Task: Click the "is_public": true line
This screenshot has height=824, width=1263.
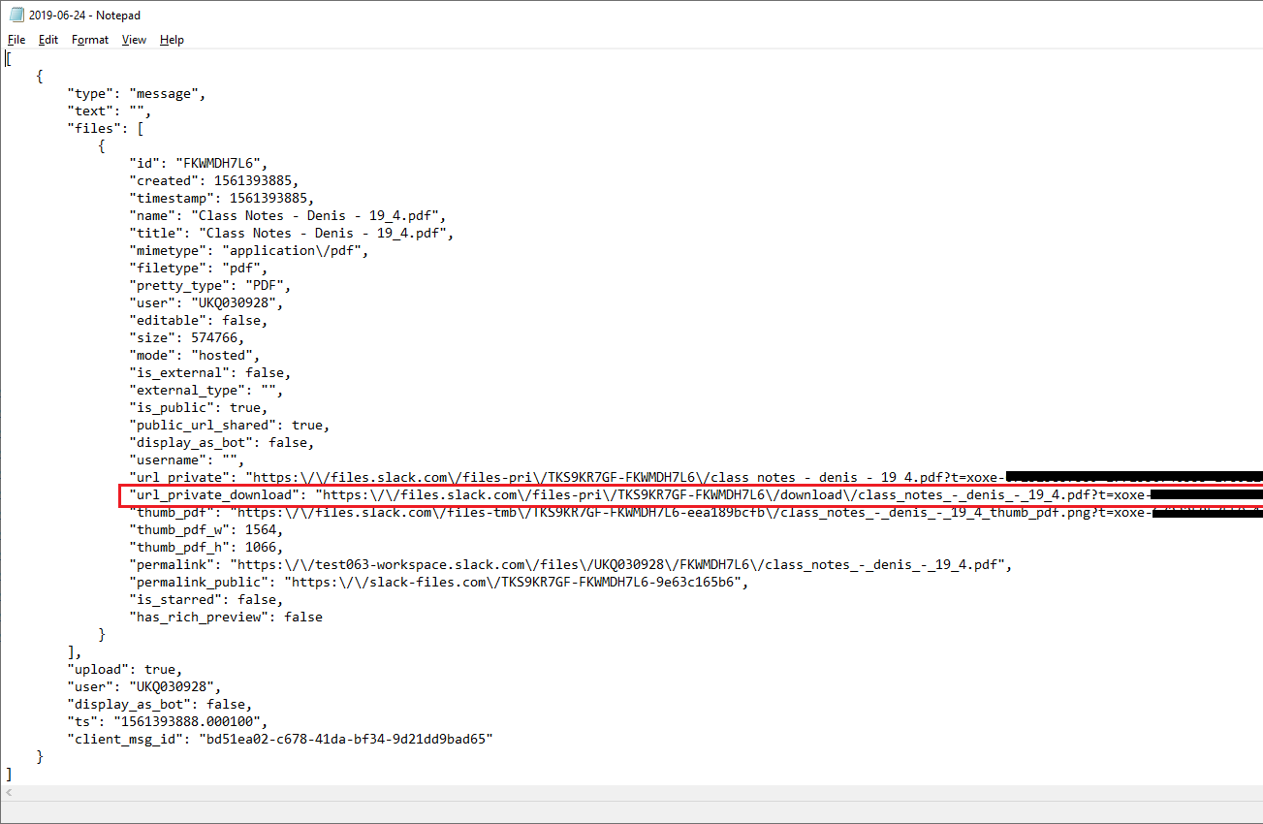Action: [x=198, y=407]
